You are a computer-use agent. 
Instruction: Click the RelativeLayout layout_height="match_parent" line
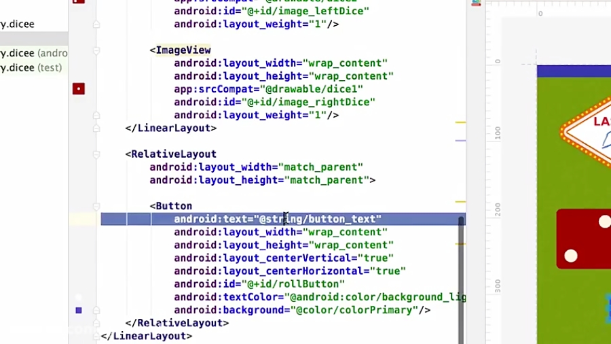pos(263,180)
